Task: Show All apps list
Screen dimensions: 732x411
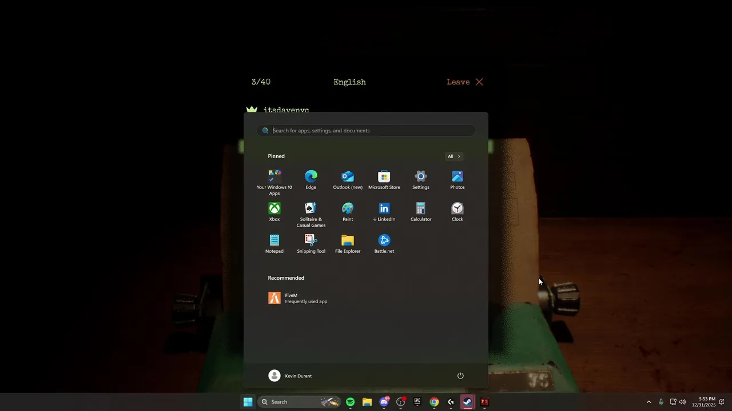Action: pyautogui.click(x=454, y=156)
